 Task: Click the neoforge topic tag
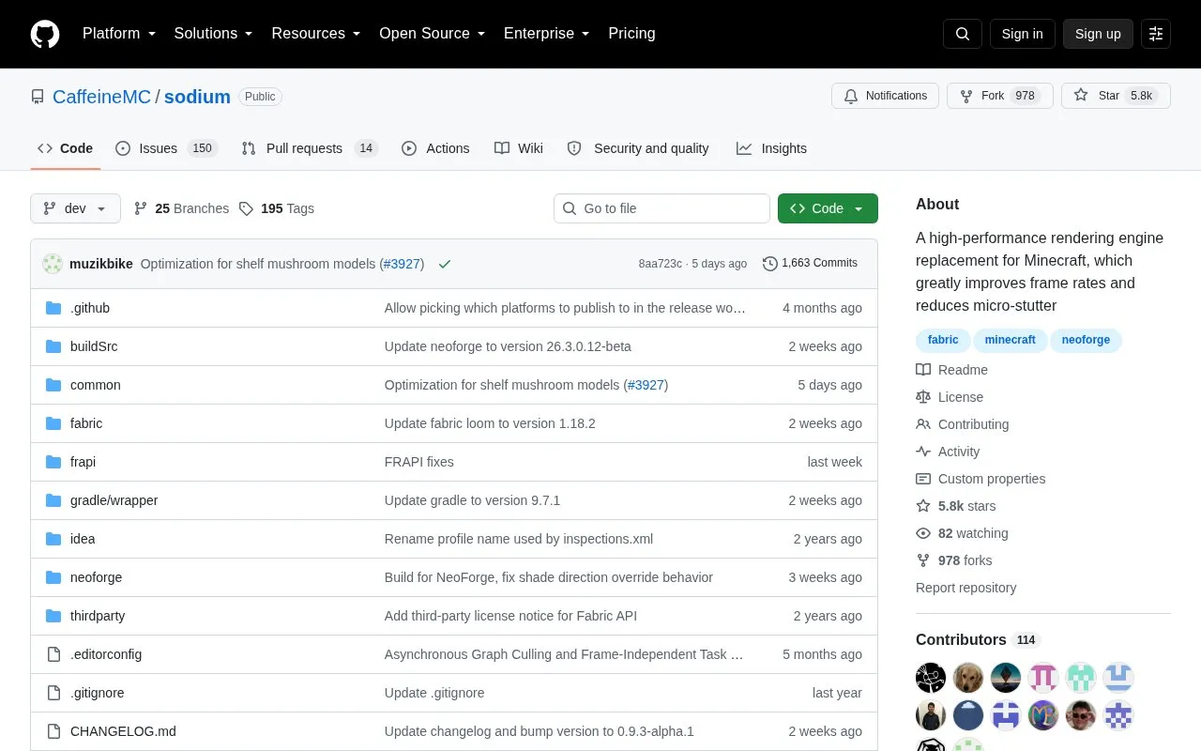coord(1086,340)
